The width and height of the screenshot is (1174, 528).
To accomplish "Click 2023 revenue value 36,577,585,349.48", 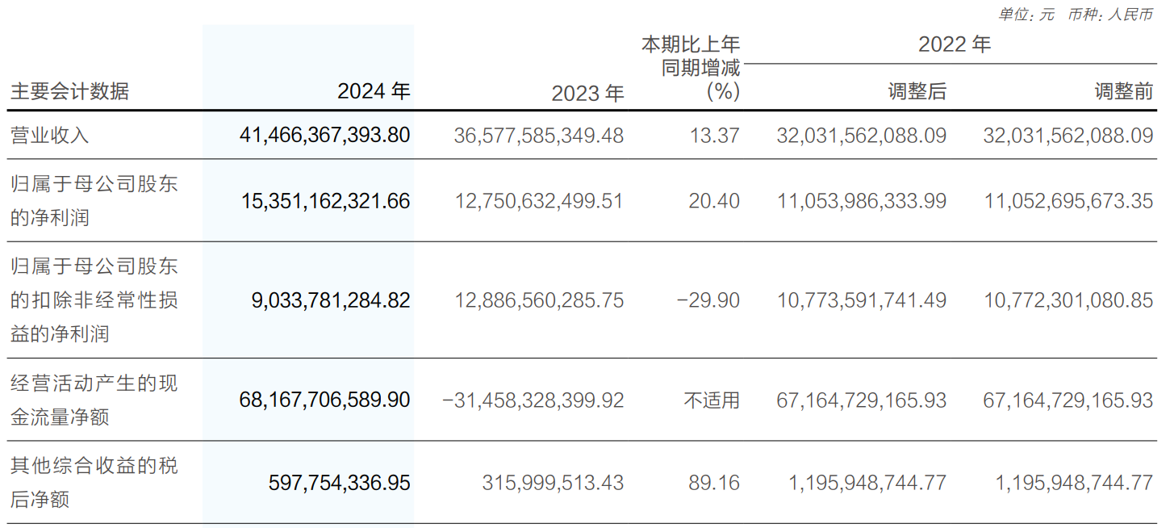I will [539, 135].
